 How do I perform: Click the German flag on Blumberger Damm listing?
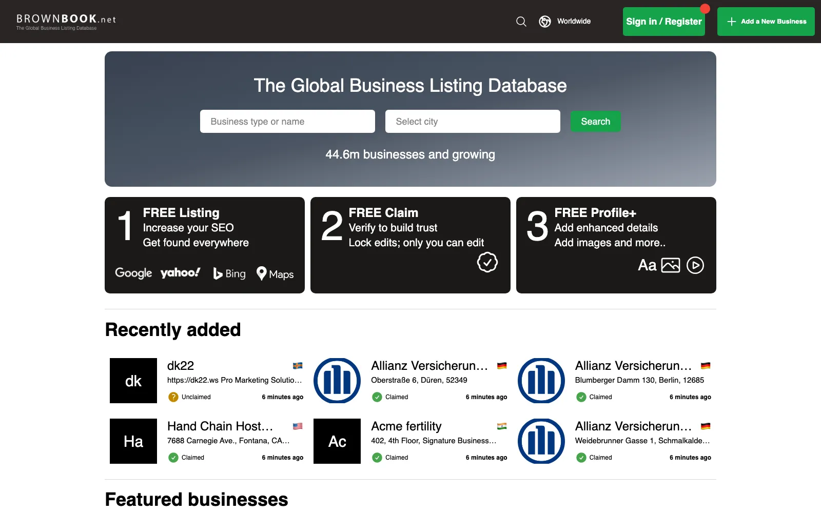point(706,366)
